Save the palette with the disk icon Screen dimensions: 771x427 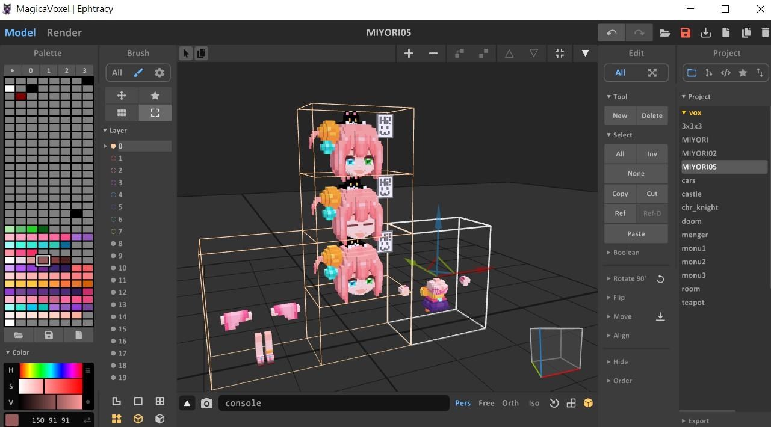click(49, 335)
